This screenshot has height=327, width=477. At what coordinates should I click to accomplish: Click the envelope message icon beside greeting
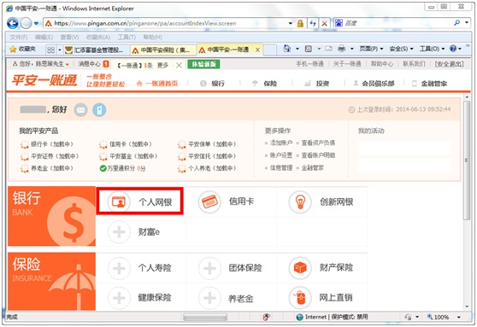80,109
